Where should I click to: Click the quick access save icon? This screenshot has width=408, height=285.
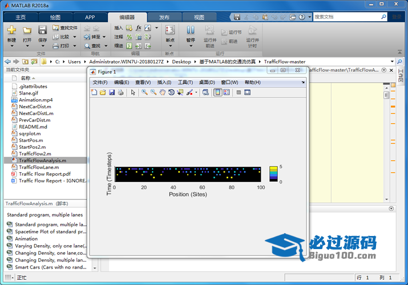(237, 17)
